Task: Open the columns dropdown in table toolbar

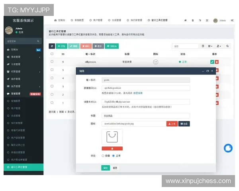Action: [x=210, y=46]
